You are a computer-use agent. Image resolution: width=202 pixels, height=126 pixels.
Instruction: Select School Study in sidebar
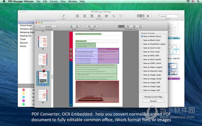(x=26, y=26)
